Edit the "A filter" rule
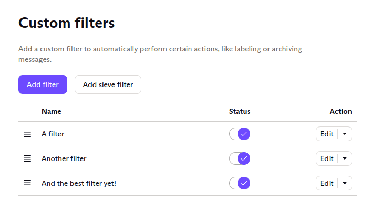 pos(326,134)
